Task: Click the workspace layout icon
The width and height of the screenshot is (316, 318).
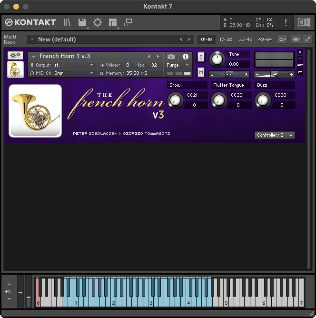Action: (x=113, y=22)
